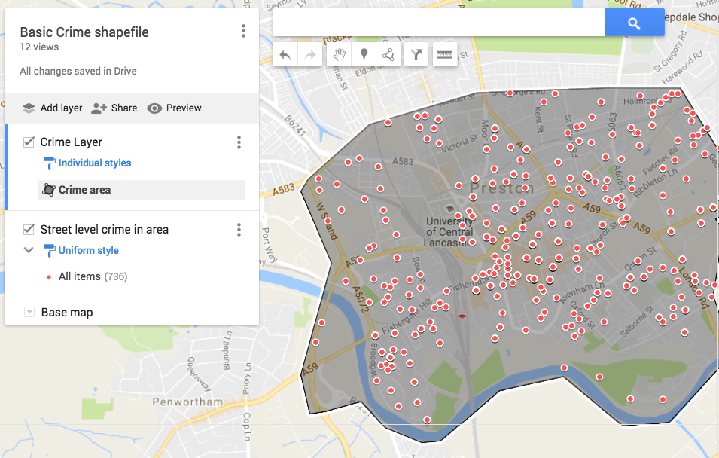Click the Share button label
The image size is (719, 458).
pyautogui.click(x=124, y=108)
